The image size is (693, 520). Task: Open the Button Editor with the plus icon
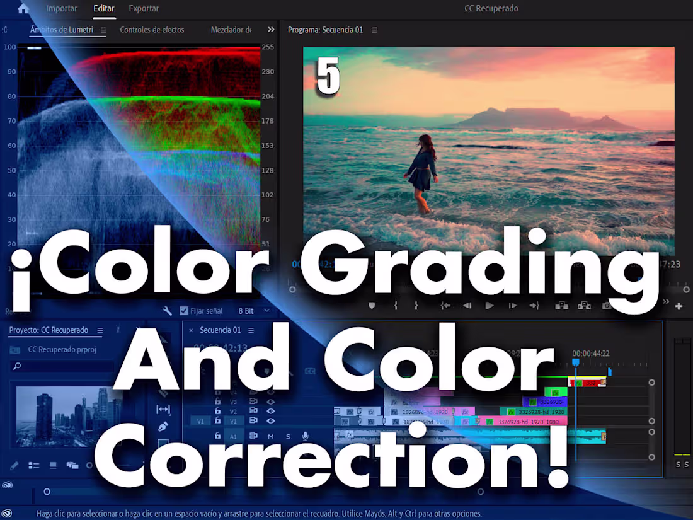tap(679, 306)
